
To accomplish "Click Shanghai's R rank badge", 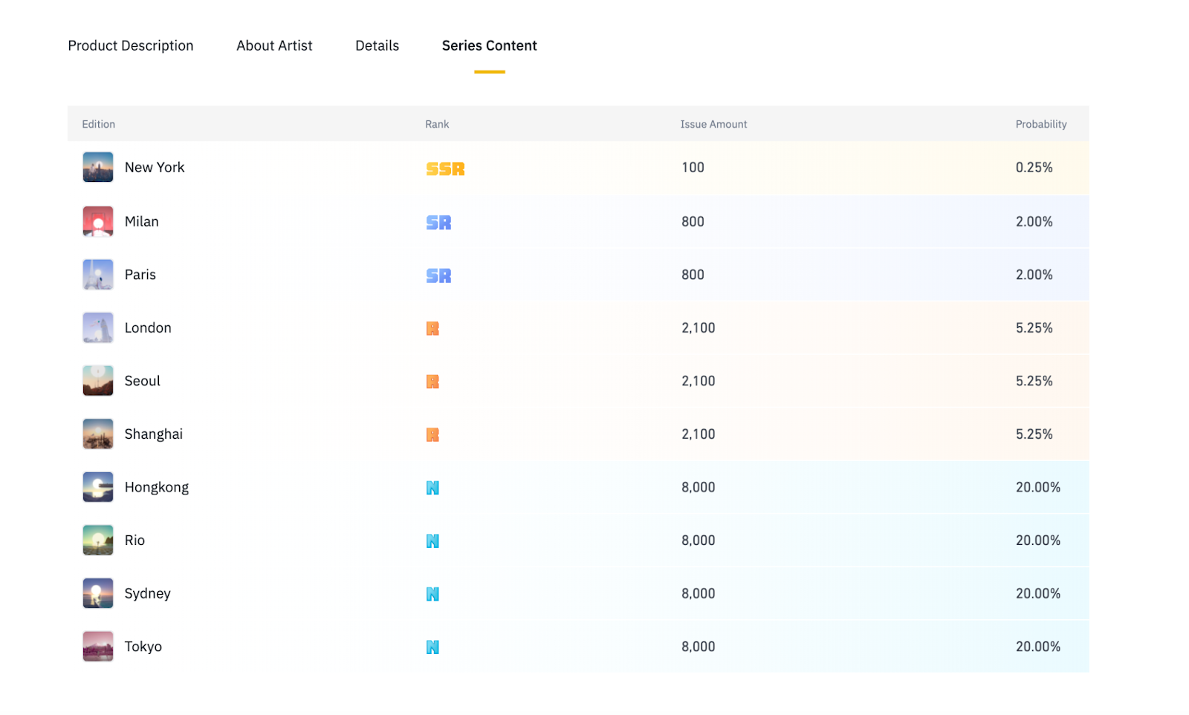I will pos(432,435).
